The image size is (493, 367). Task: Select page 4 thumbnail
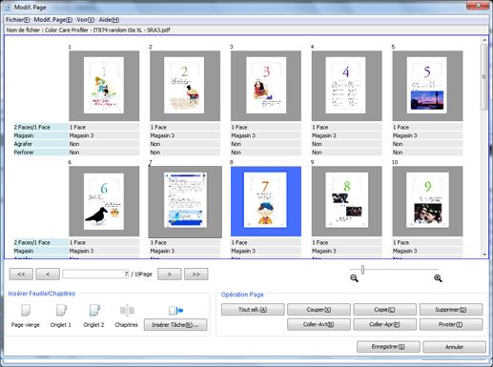(347, 86)
